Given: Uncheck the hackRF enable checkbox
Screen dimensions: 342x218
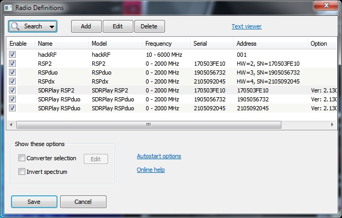Looking at the screenshot, I should tap(12, 55).
